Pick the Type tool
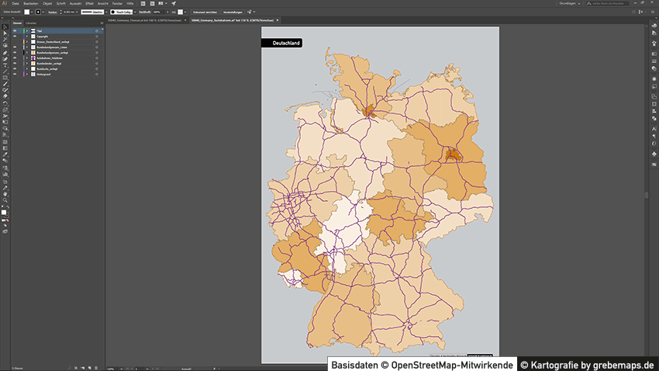 coord(5,65)
